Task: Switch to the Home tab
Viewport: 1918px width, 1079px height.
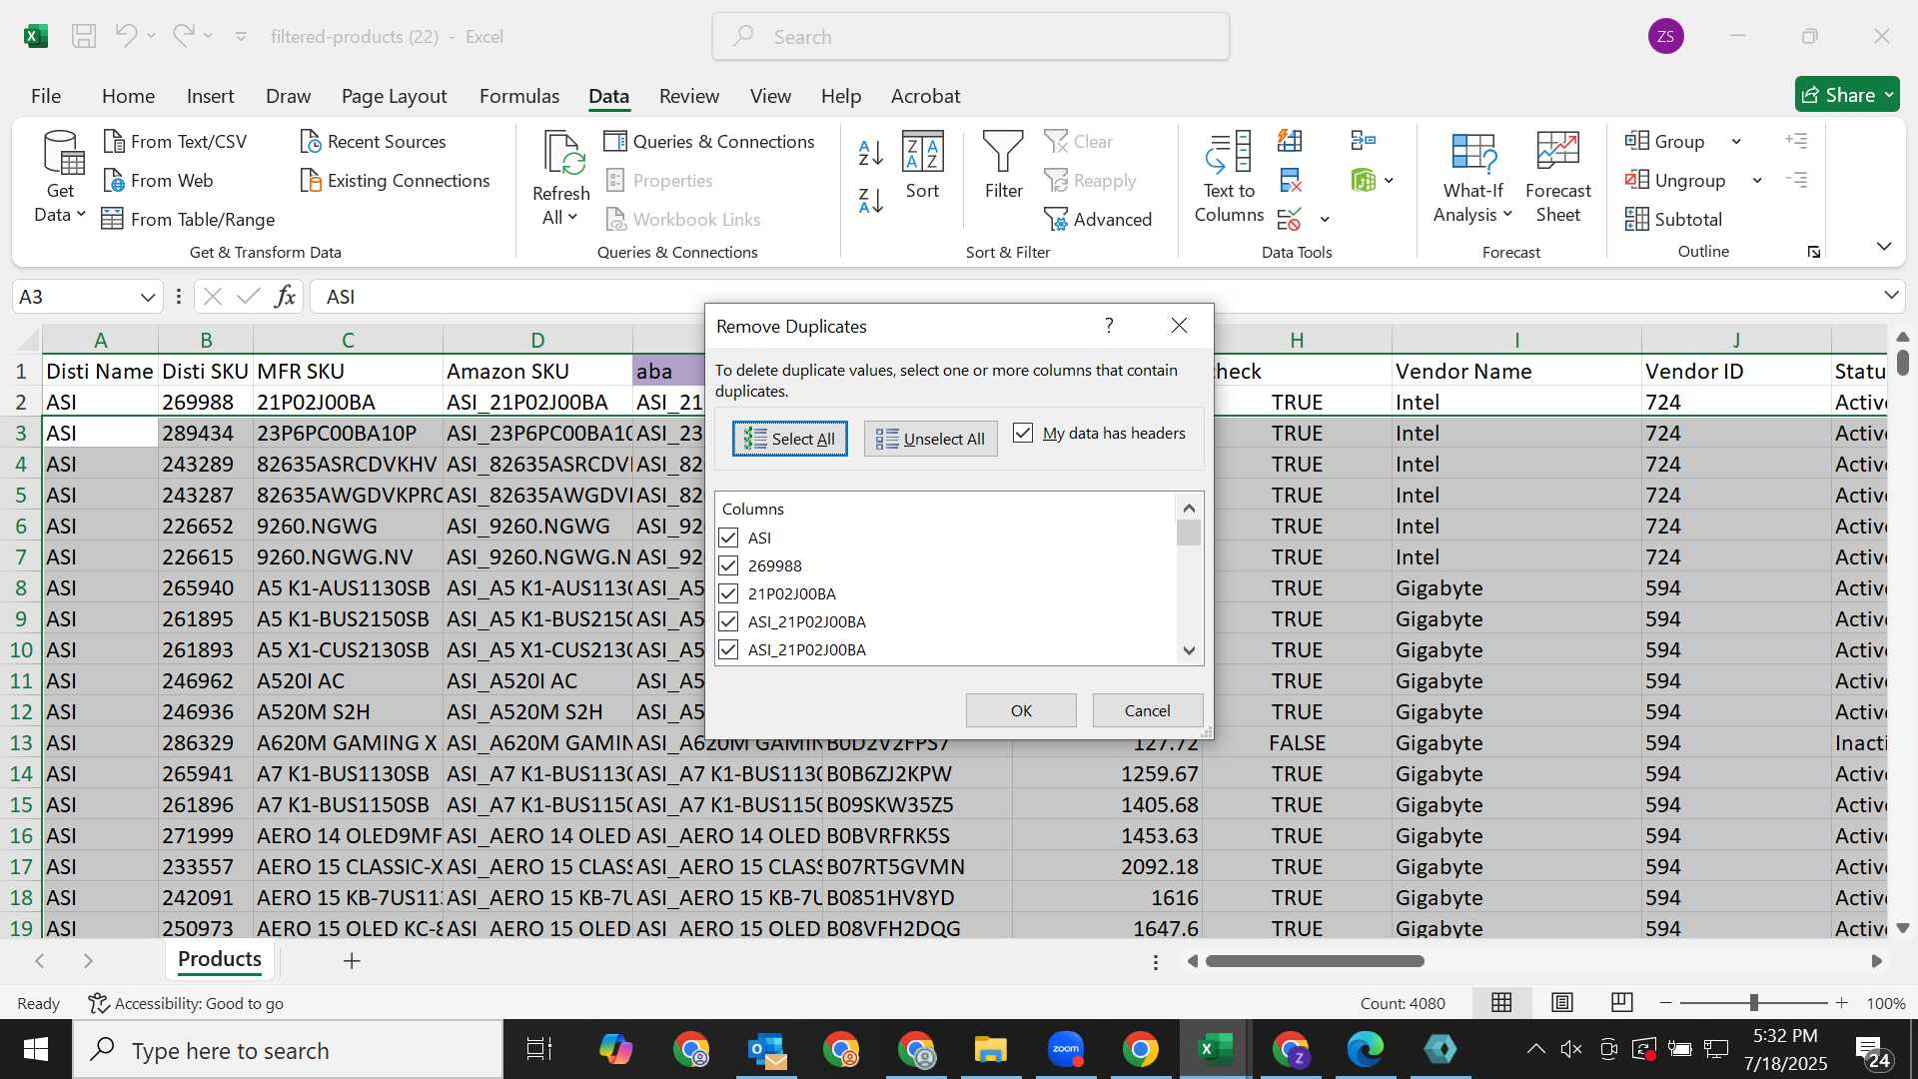Action: click(128, 96)
